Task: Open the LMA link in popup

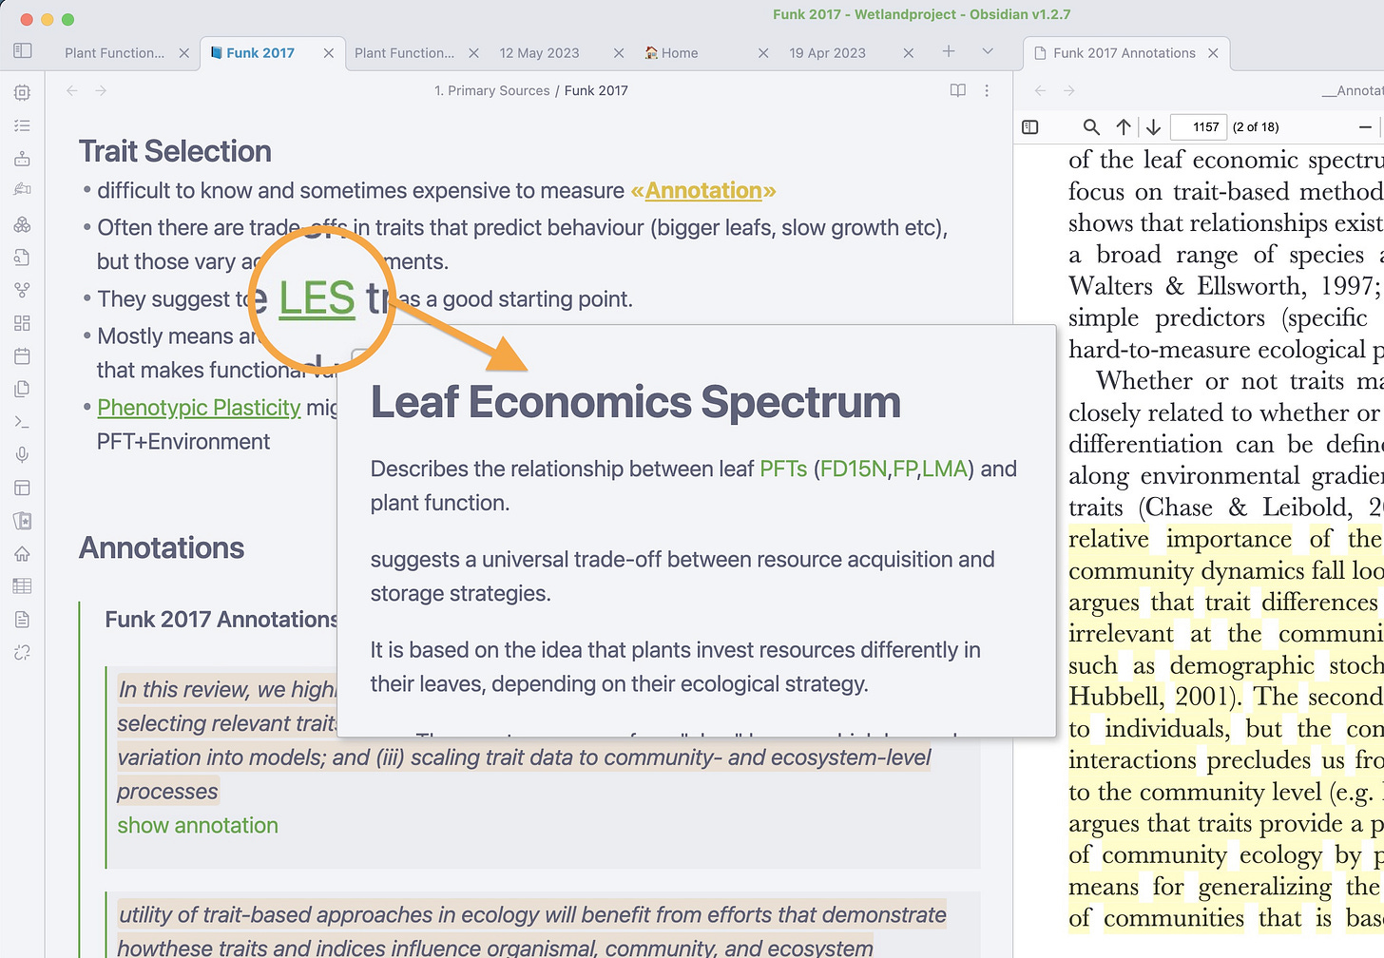Action: pos(944,469)
